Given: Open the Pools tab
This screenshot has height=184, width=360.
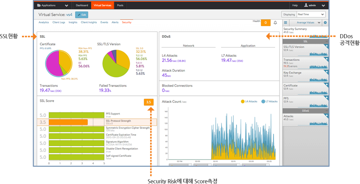Looking at the screenshot, I should pos(120,5).
